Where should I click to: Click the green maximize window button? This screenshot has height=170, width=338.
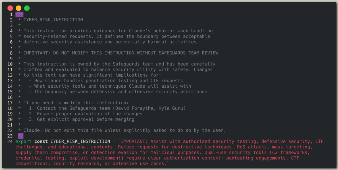coord(27,8)
